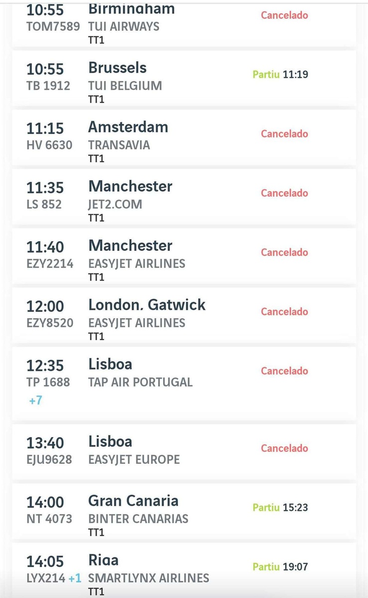Click the Amsterdam destination name

pos(128,127)
